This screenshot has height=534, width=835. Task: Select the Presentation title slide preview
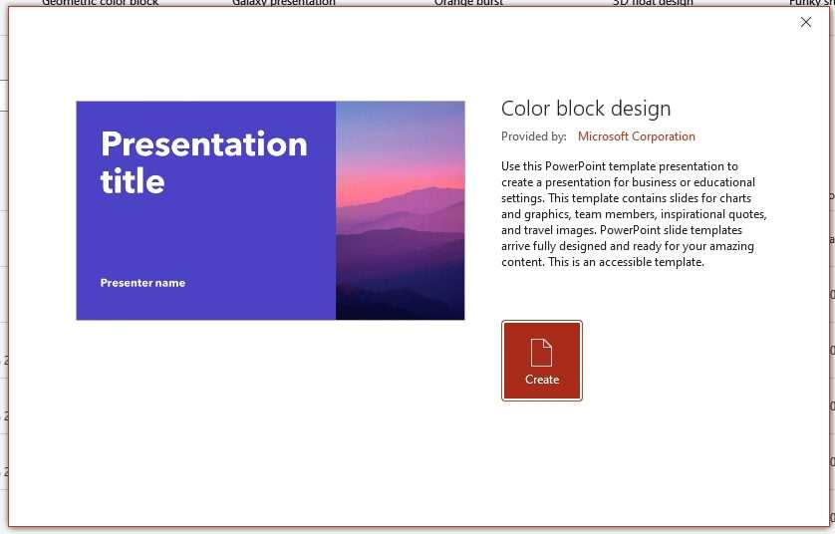coord(270,210)
